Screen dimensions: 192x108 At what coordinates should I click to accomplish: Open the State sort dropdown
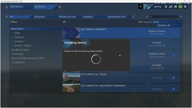point(167,22)
